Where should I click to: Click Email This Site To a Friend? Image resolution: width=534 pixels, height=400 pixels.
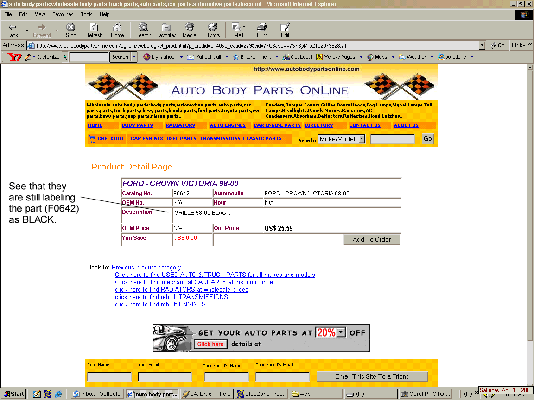click(372, 376)
